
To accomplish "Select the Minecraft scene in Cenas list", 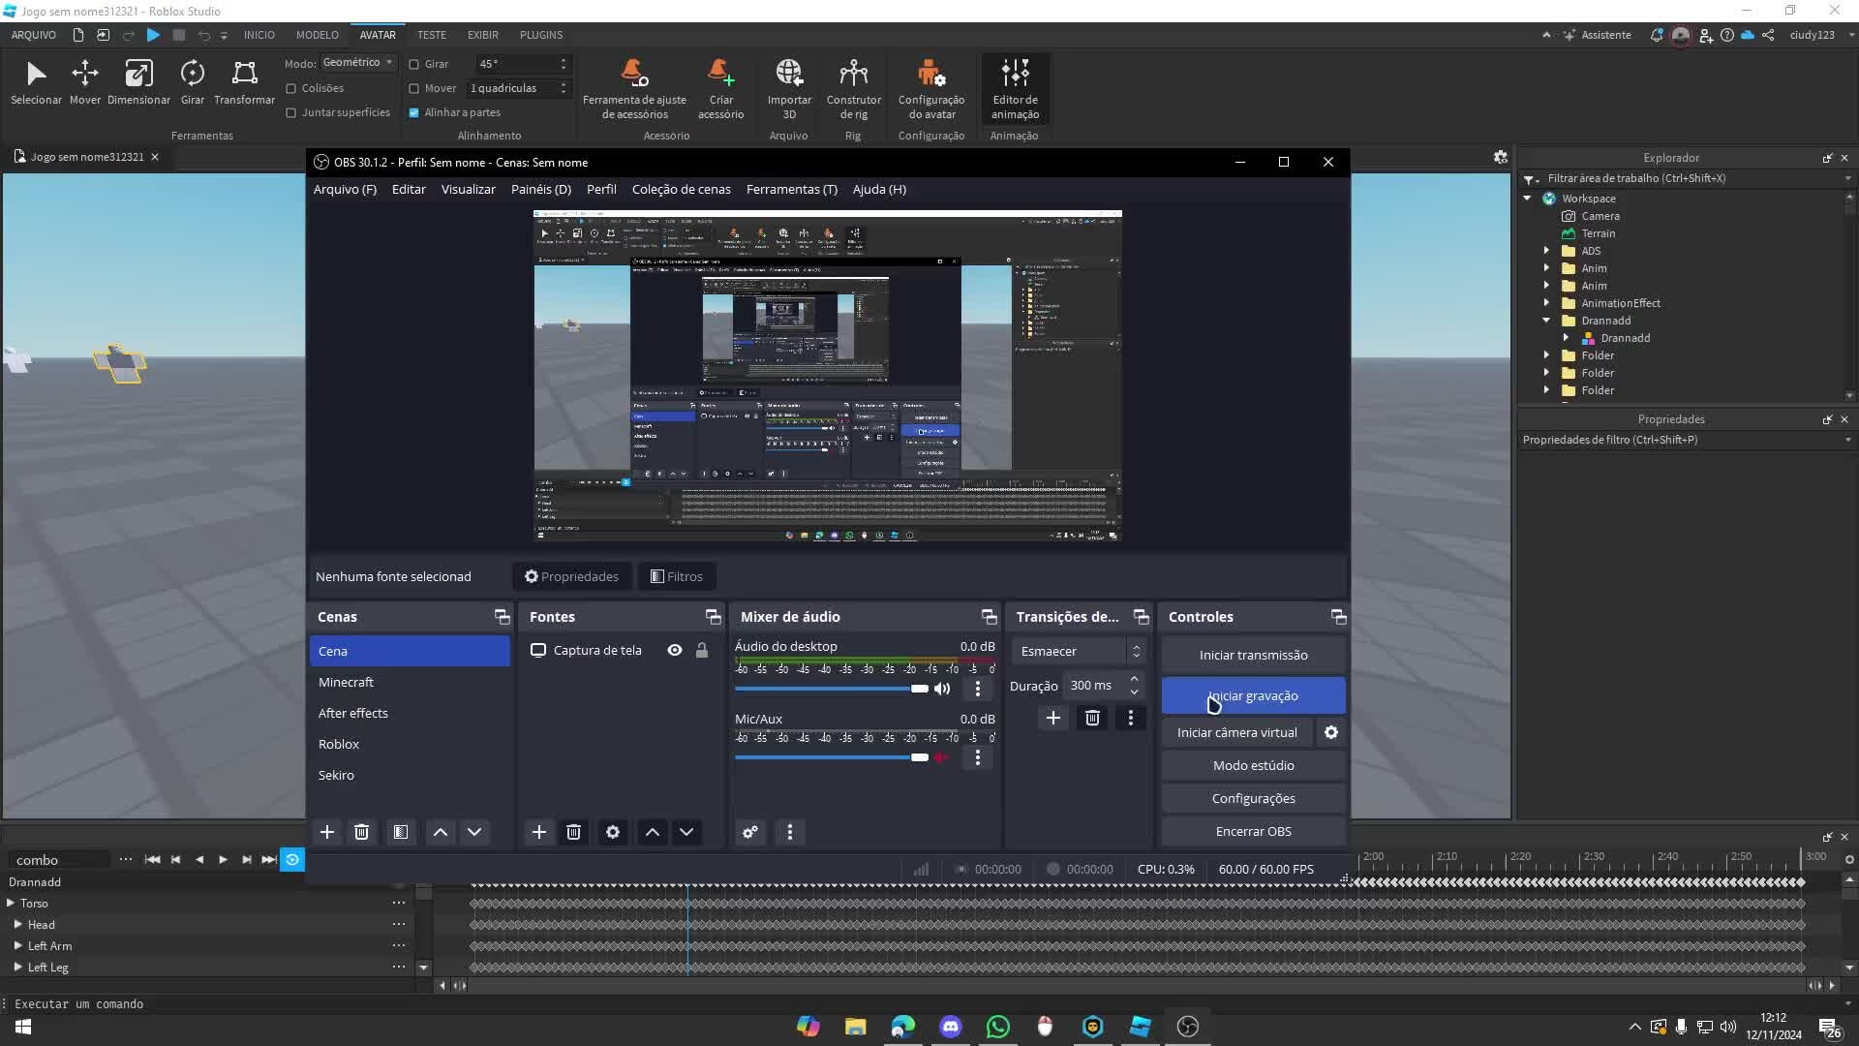I will 346,682.
